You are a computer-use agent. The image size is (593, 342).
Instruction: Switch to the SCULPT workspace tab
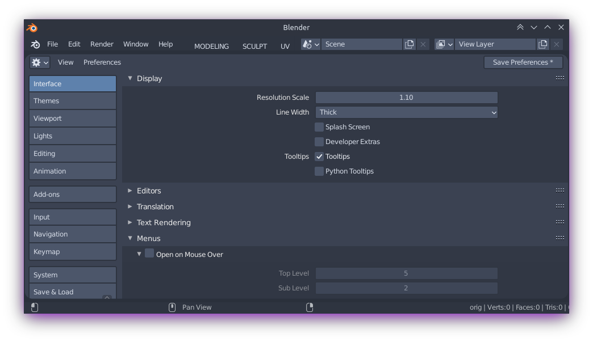[254, 46]
